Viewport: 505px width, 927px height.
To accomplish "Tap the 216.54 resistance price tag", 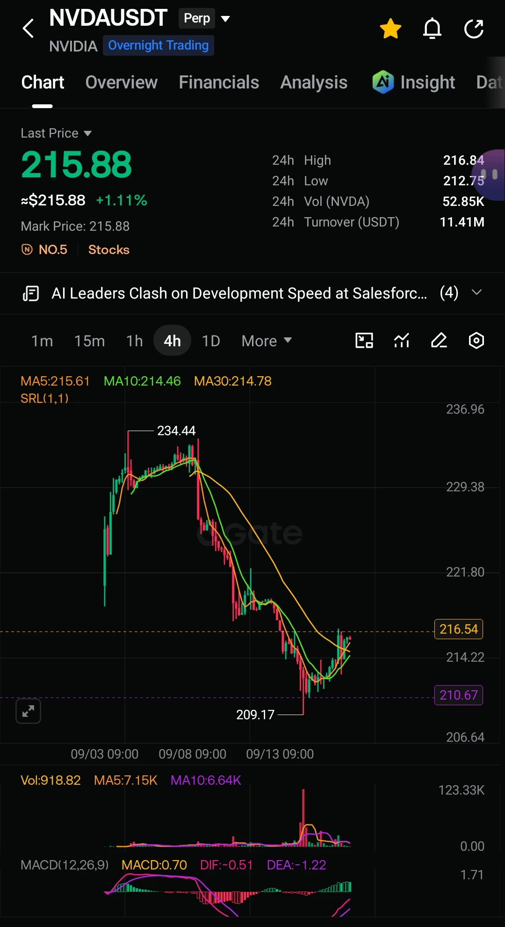I will click(x=459, y=629).
